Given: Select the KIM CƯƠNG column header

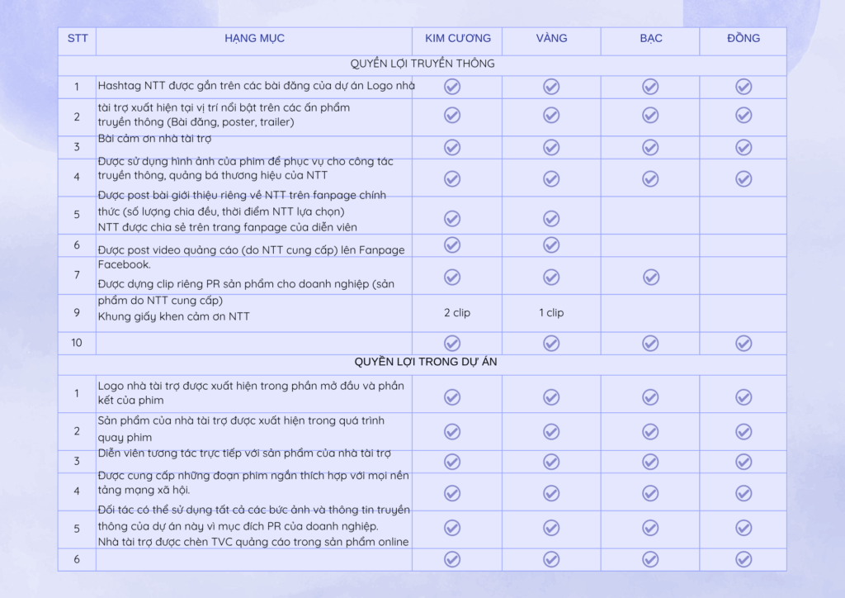Looking at the screenshot, I should coord(458,39).
